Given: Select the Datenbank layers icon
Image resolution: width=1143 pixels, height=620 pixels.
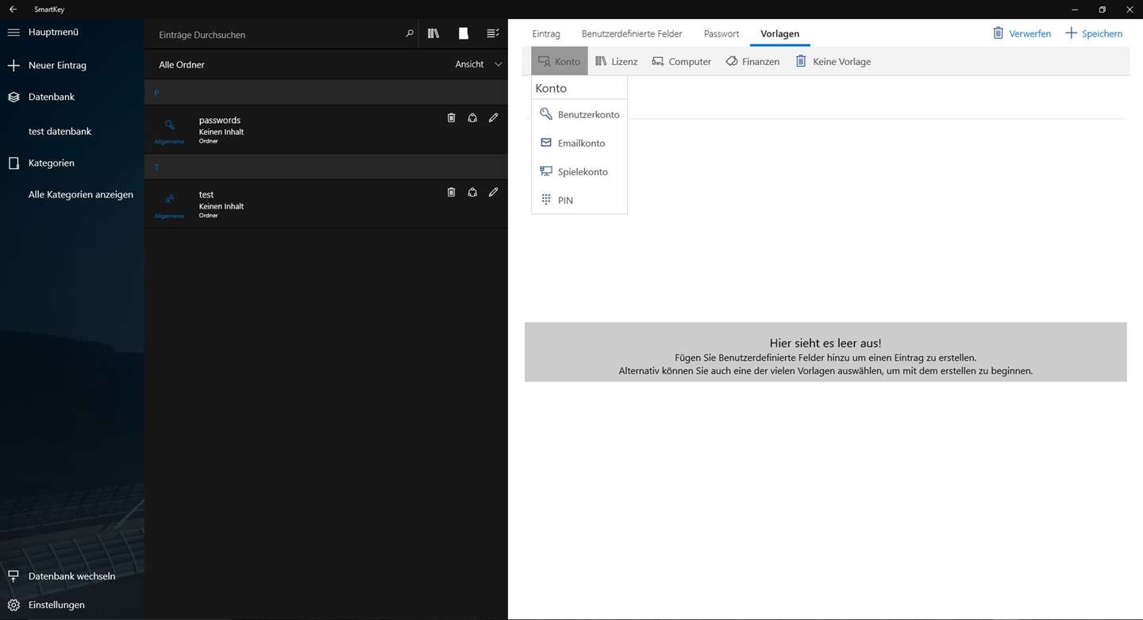Looking at the screenshot, I should 13,97.
